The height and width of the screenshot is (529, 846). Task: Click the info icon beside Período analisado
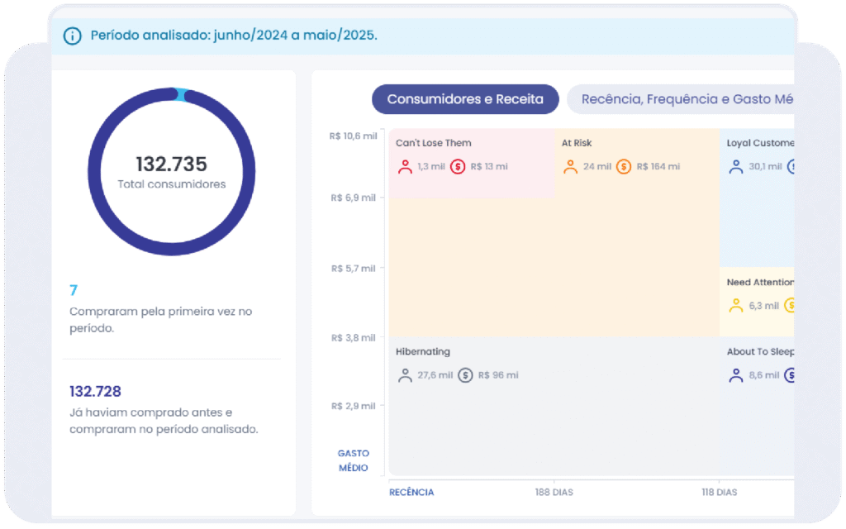tap(73, 36)
